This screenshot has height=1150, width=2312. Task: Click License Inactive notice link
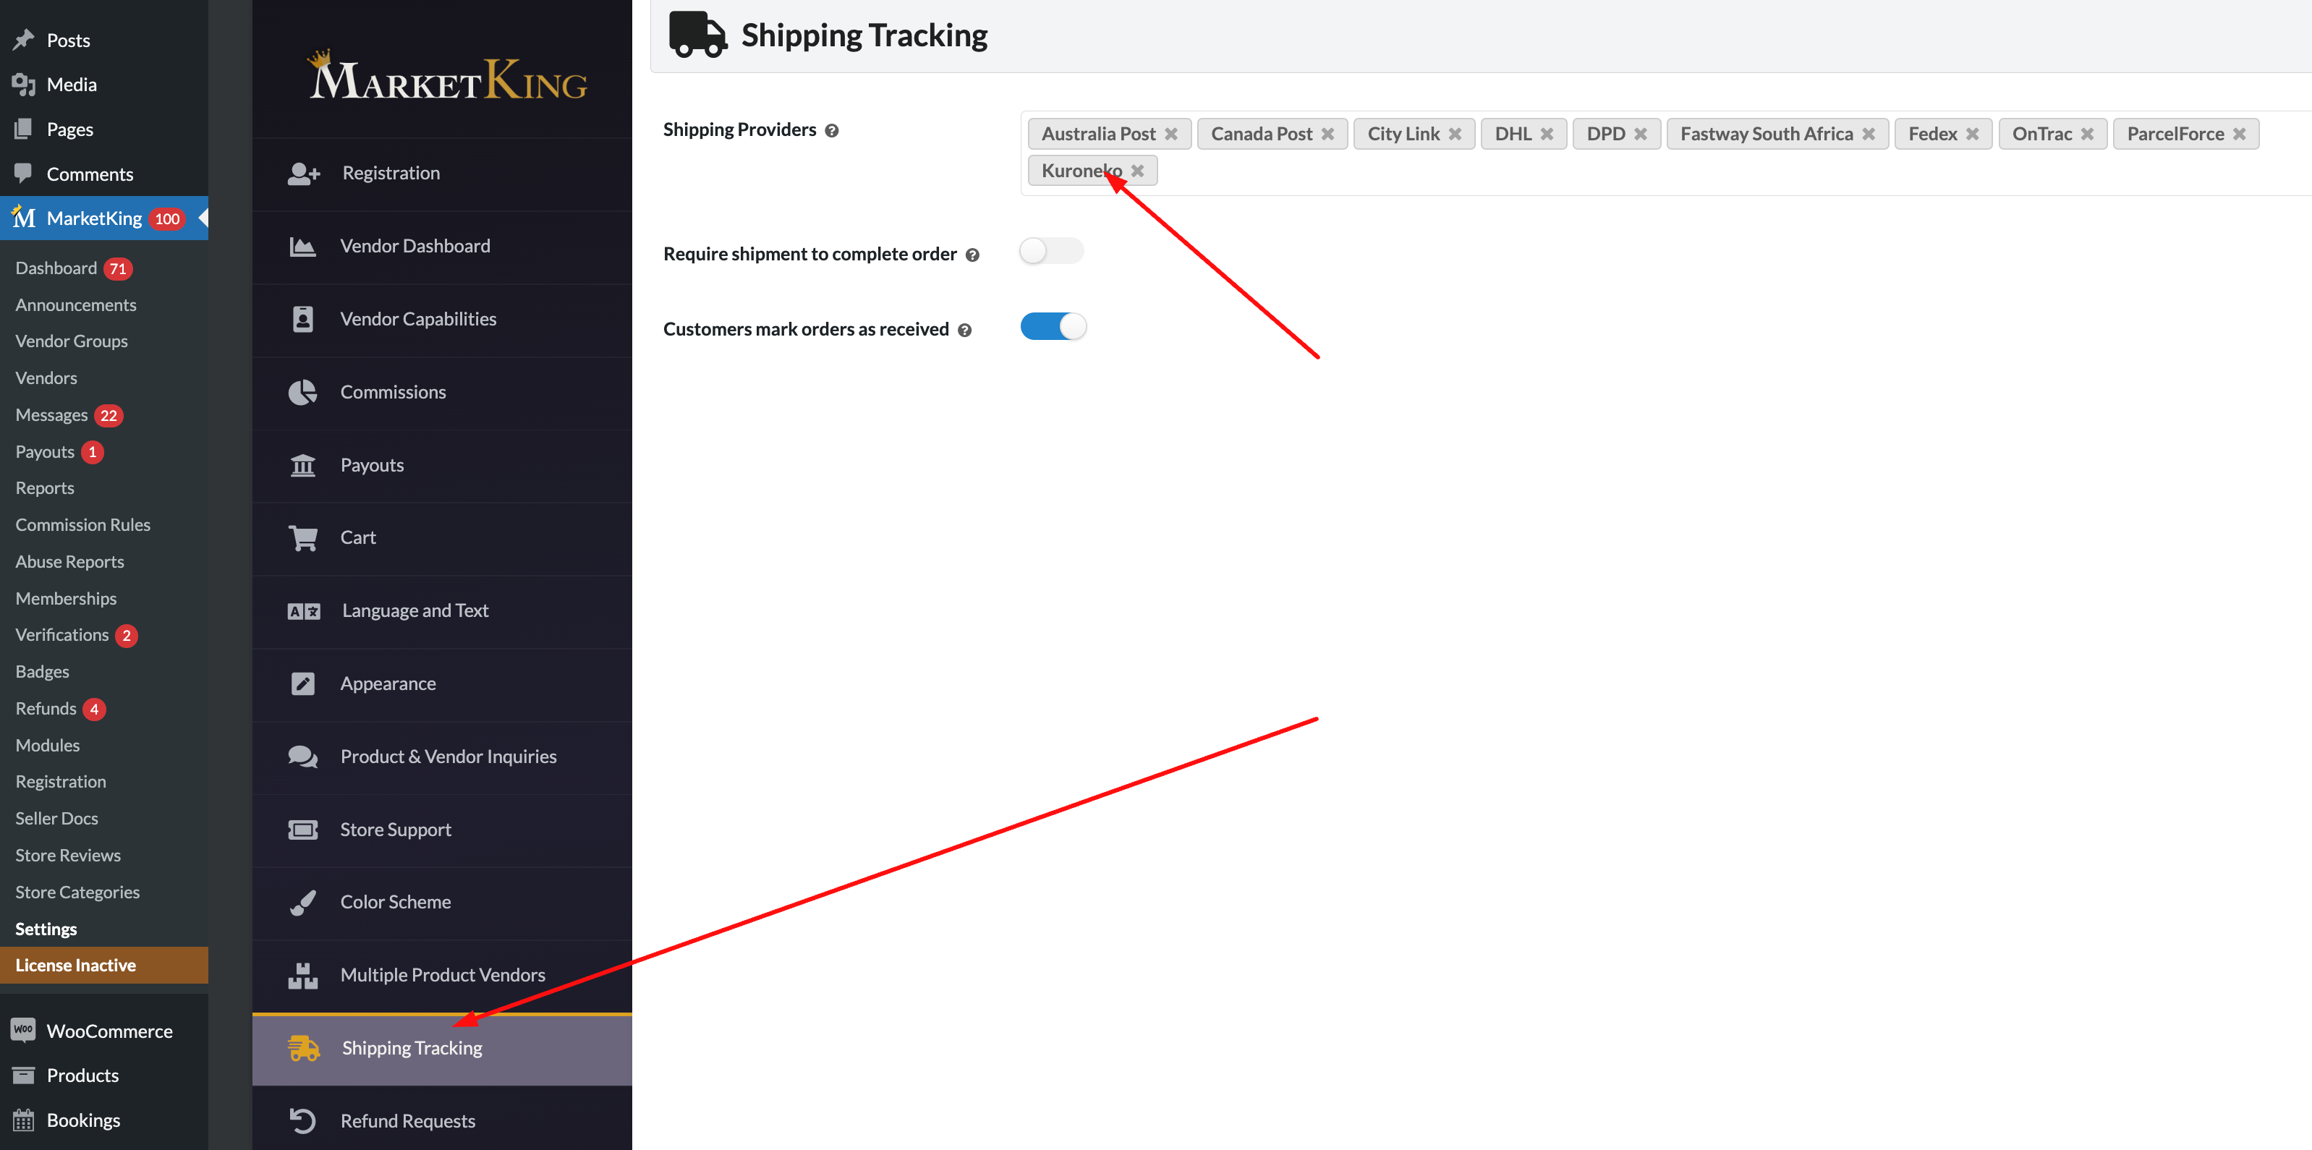click(x=104, y=966)
